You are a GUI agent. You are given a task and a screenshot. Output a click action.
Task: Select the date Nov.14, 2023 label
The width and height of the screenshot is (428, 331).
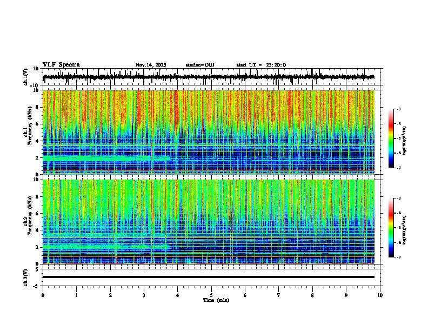(x=151, y=65)
